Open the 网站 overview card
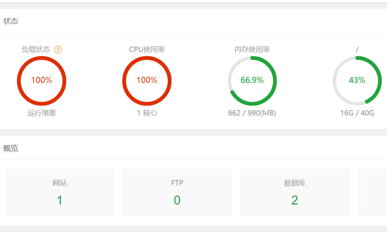The width and height of the screenshot is (387, 232). [59, 192]
